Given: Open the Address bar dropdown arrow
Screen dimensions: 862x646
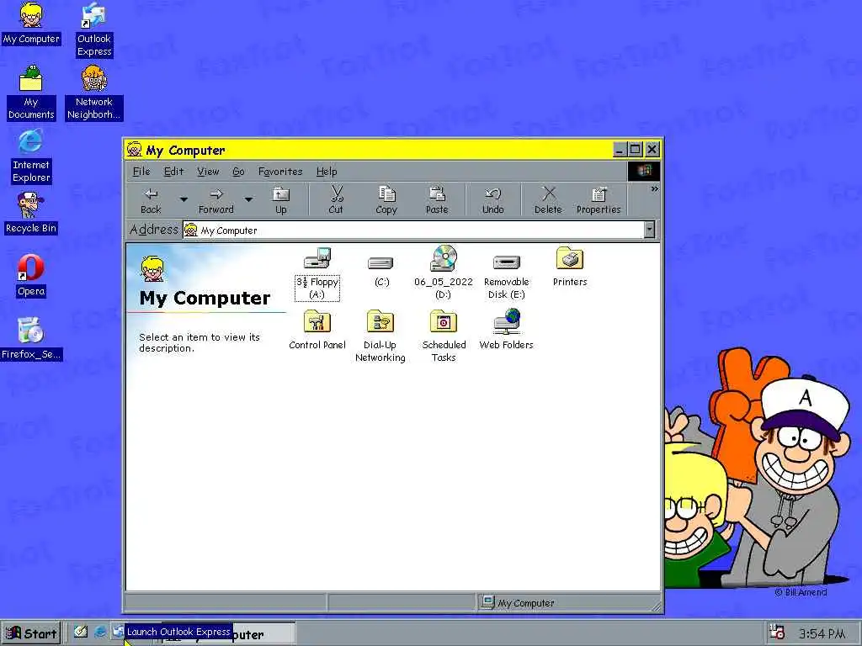Looking at the screenshot, I should tap(649, 230).
